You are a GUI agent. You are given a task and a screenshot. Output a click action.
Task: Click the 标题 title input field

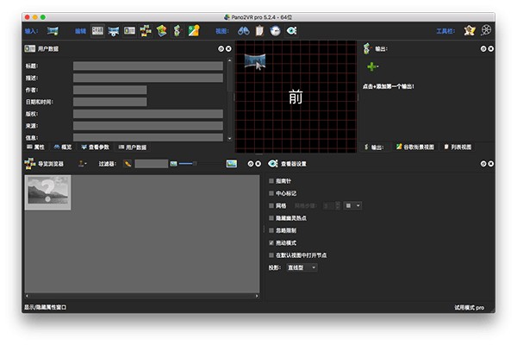[x=147, y=66]
